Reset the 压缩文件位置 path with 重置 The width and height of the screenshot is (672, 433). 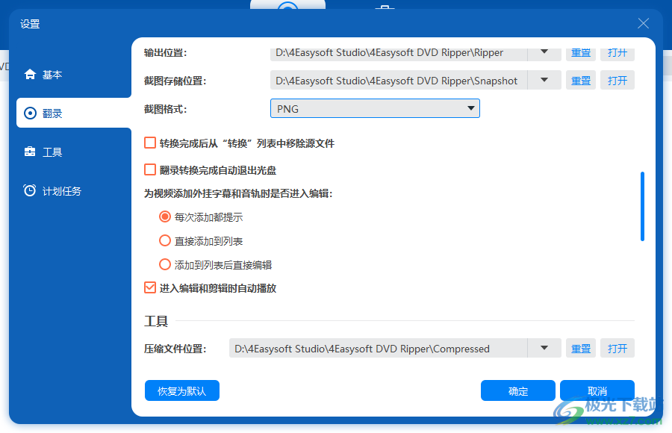coord(581,349)
